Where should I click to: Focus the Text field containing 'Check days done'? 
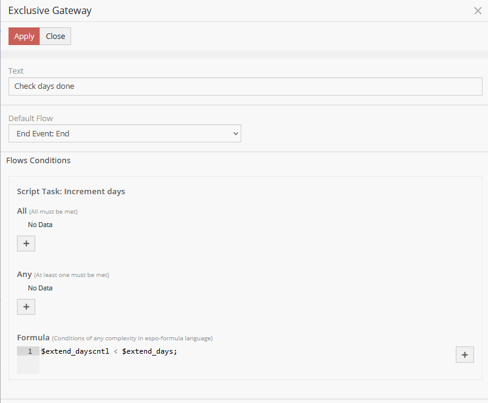pos(245,86)
